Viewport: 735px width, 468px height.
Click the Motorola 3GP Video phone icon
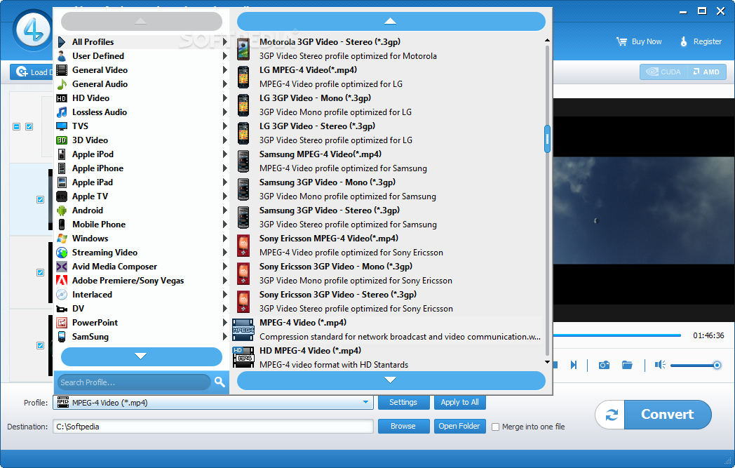pos(243,49)
